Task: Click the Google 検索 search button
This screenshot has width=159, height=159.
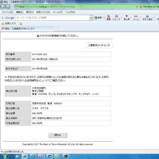Action: [x=98, y=18]
